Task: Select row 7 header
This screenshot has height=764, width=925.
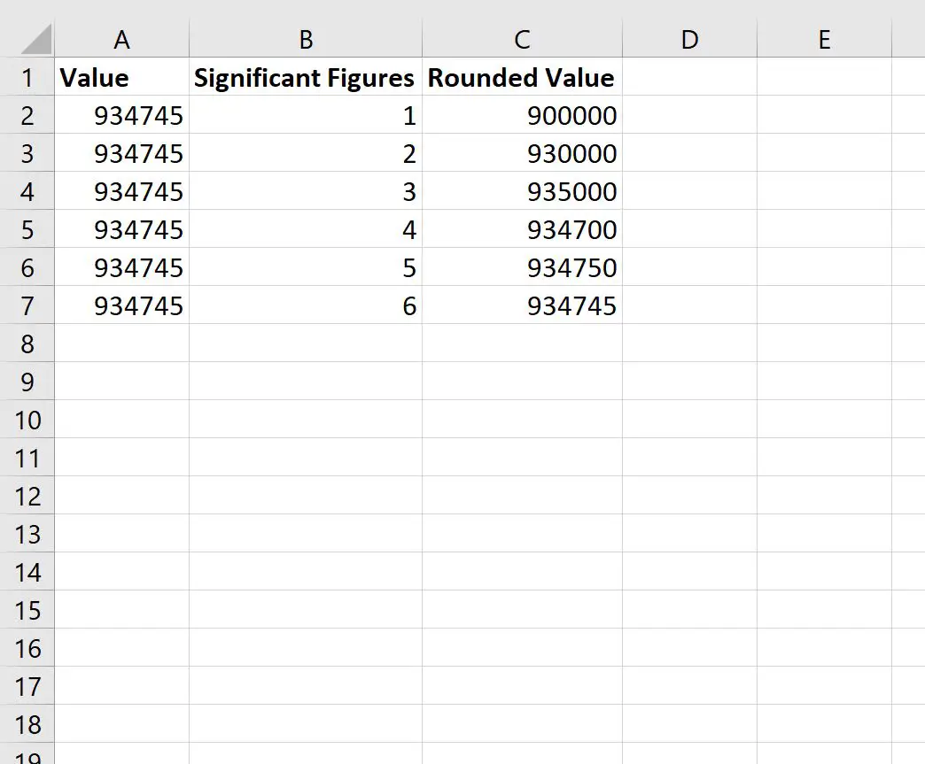Action: pyautogui.click(x=27, y=305)
